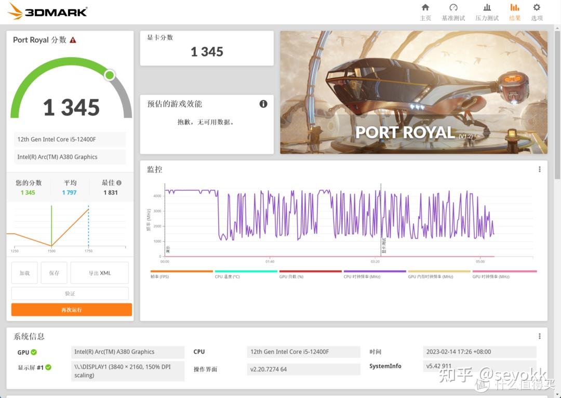Open the options (选项) tab
Image resolution: width=561 pixels, height=398 pixels.
537,12
